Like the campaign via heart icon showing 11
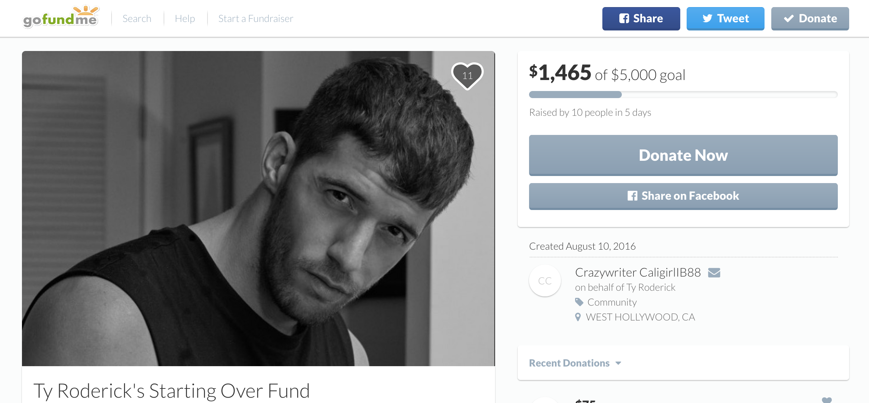 pyautogui.click(x=467, y=76)
